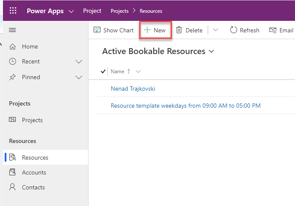Click the Email toolbar button
Image resolution: width=295 pixels, height=206 pixels.
281,30
